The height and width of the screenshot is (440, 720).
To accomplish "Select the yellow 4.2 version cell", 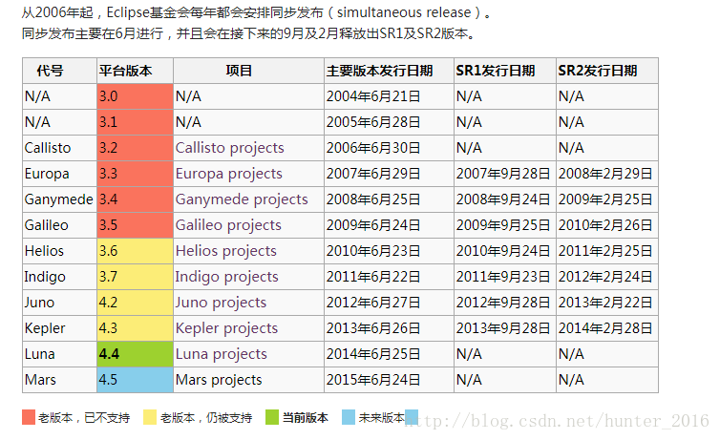I will [x=135, y=303].
